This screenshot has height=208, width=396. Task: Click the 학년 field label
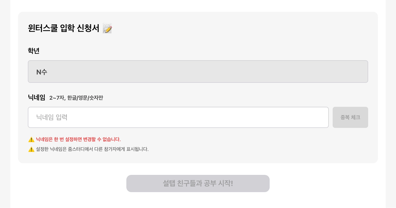(x=34, y=51)
